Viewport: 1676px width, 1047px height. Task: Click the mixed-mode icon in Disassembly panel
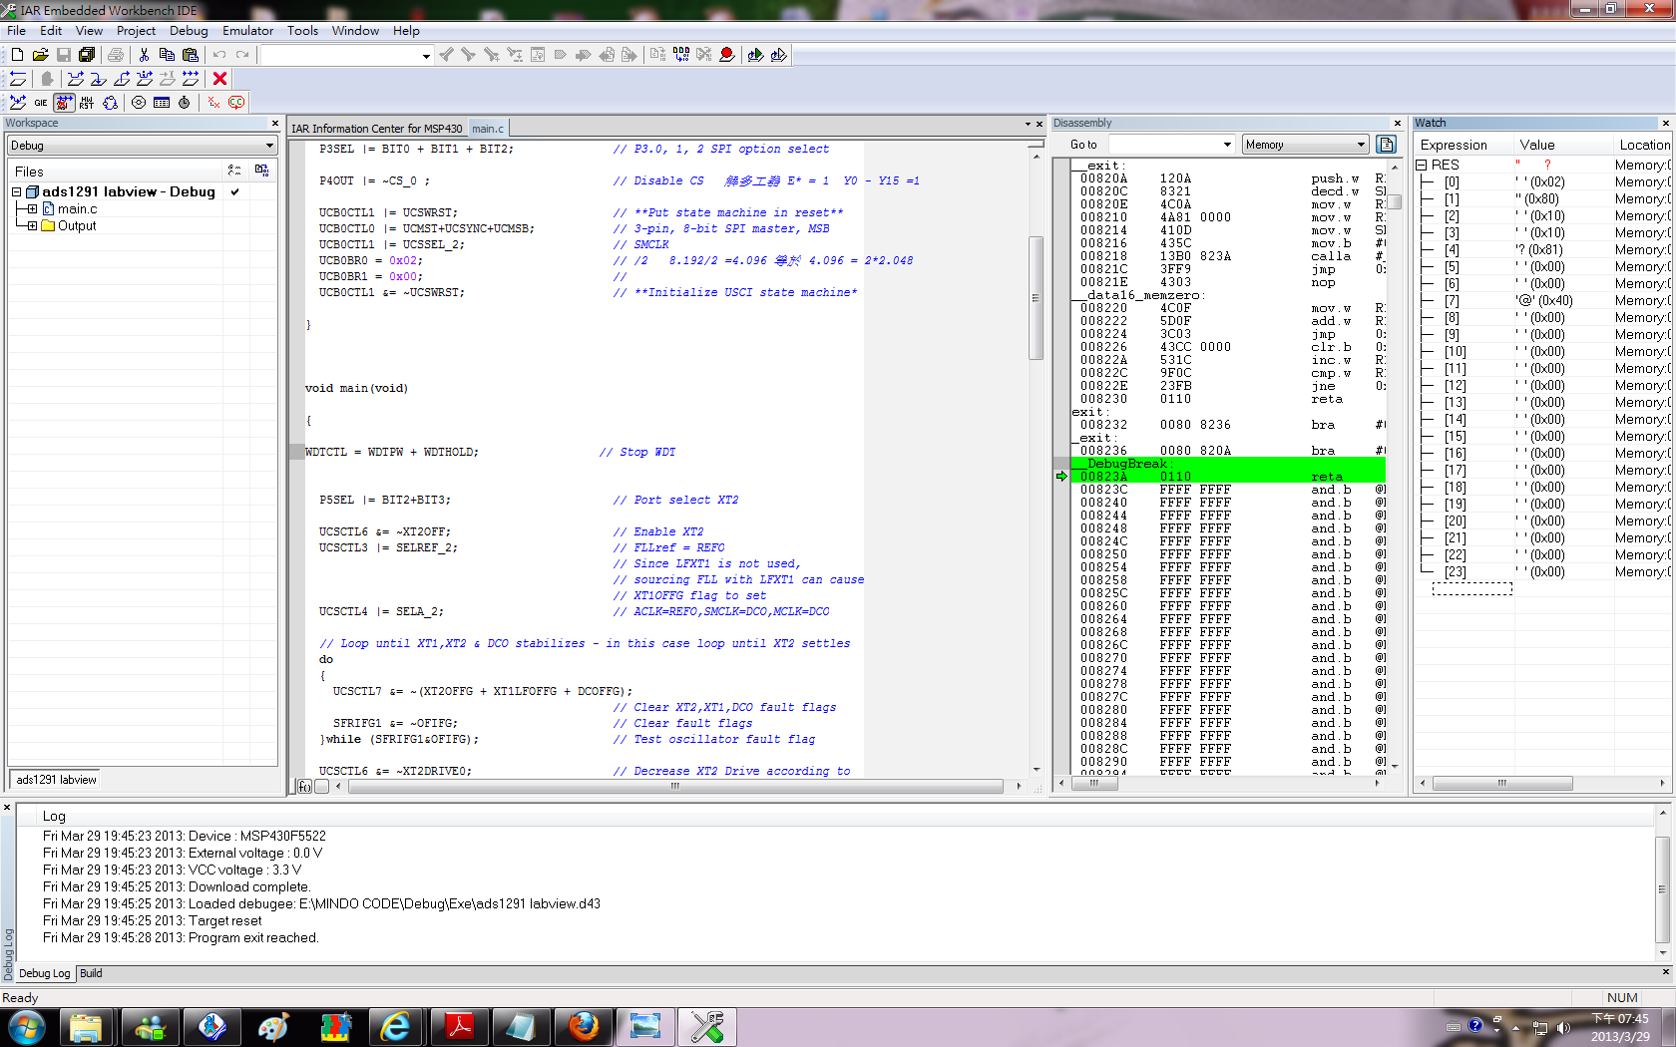point(1387,145)
